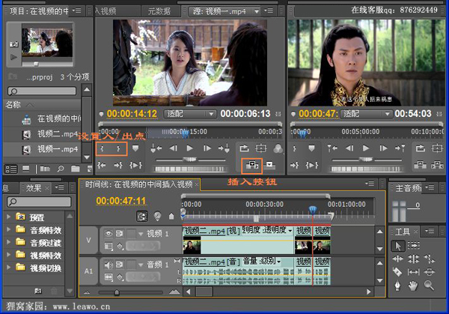Go to In point in source monitor
This screenshot has width=449, height=314.
point(102,165)
